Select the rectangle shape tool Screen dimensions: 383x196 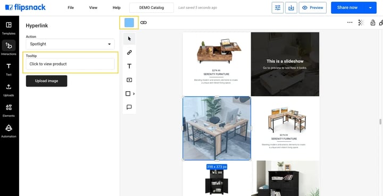coord(128,93)
